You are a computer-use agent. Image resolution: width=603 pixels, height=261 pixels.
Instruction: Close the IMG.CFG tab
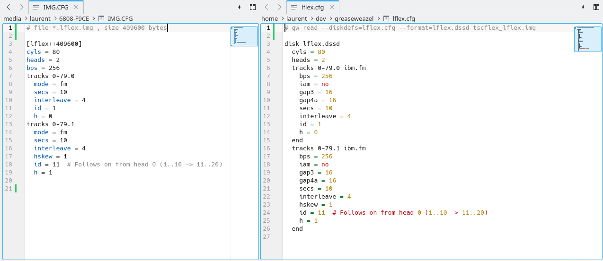[x=76, y=7]
